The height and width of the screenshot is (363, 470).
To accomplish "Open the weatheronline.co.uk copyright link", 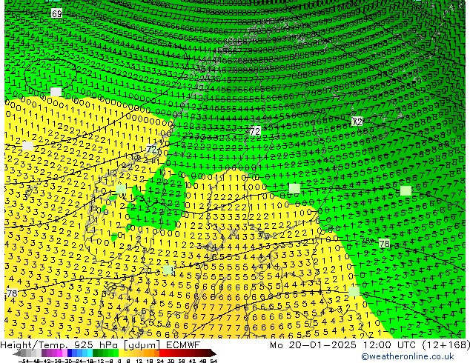I will [408, 357].
